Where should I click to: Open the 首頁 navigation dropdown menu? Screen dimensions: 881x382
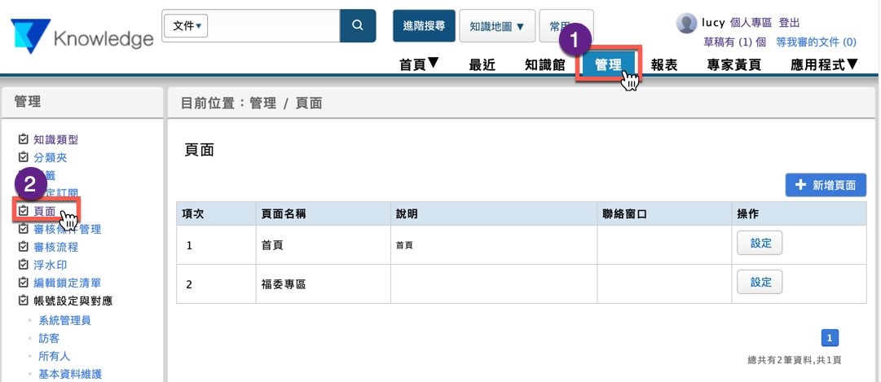(x=419, y=64)
